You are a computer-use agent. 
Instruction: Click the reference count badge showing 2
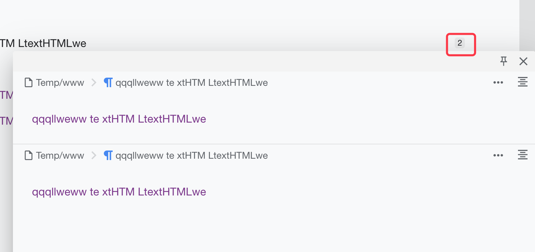pos(459,43)
